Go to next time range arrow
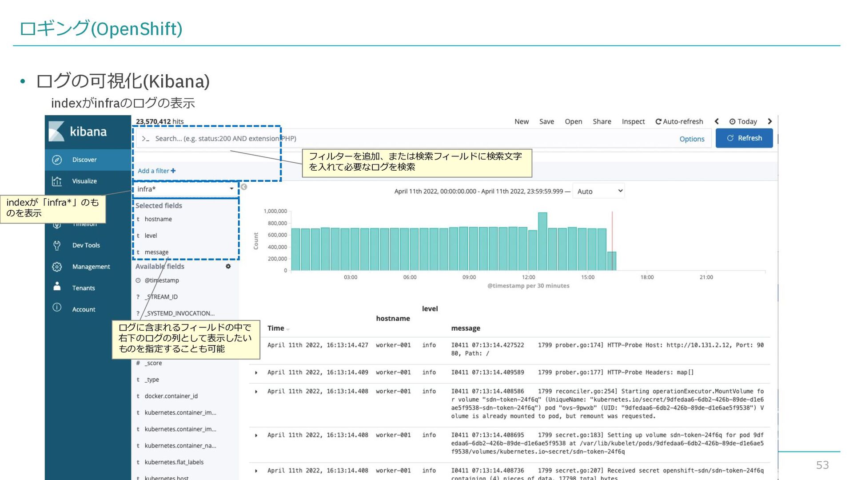The image size is (853, 480). (770, 121)
